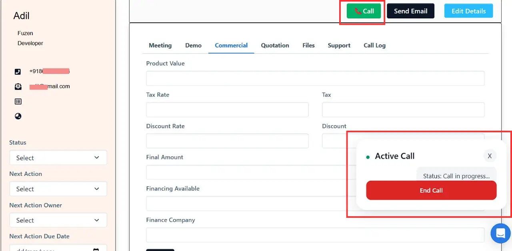The height and width of the screenshot is (251, 512).
Task: Open the Next Action dropdown
Action: (58, 189)
